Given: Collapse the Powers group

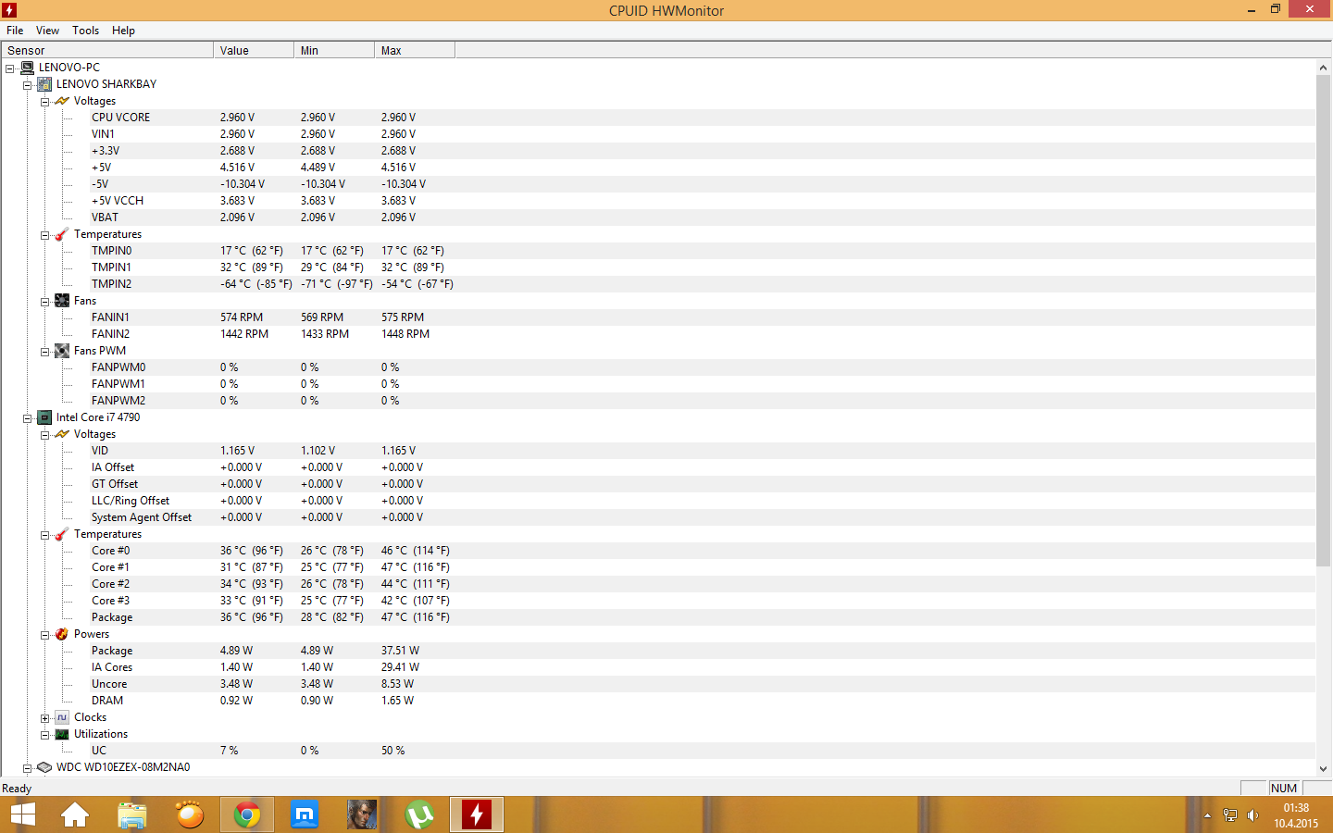Looking at the screenshot, I should coord(44,635).
